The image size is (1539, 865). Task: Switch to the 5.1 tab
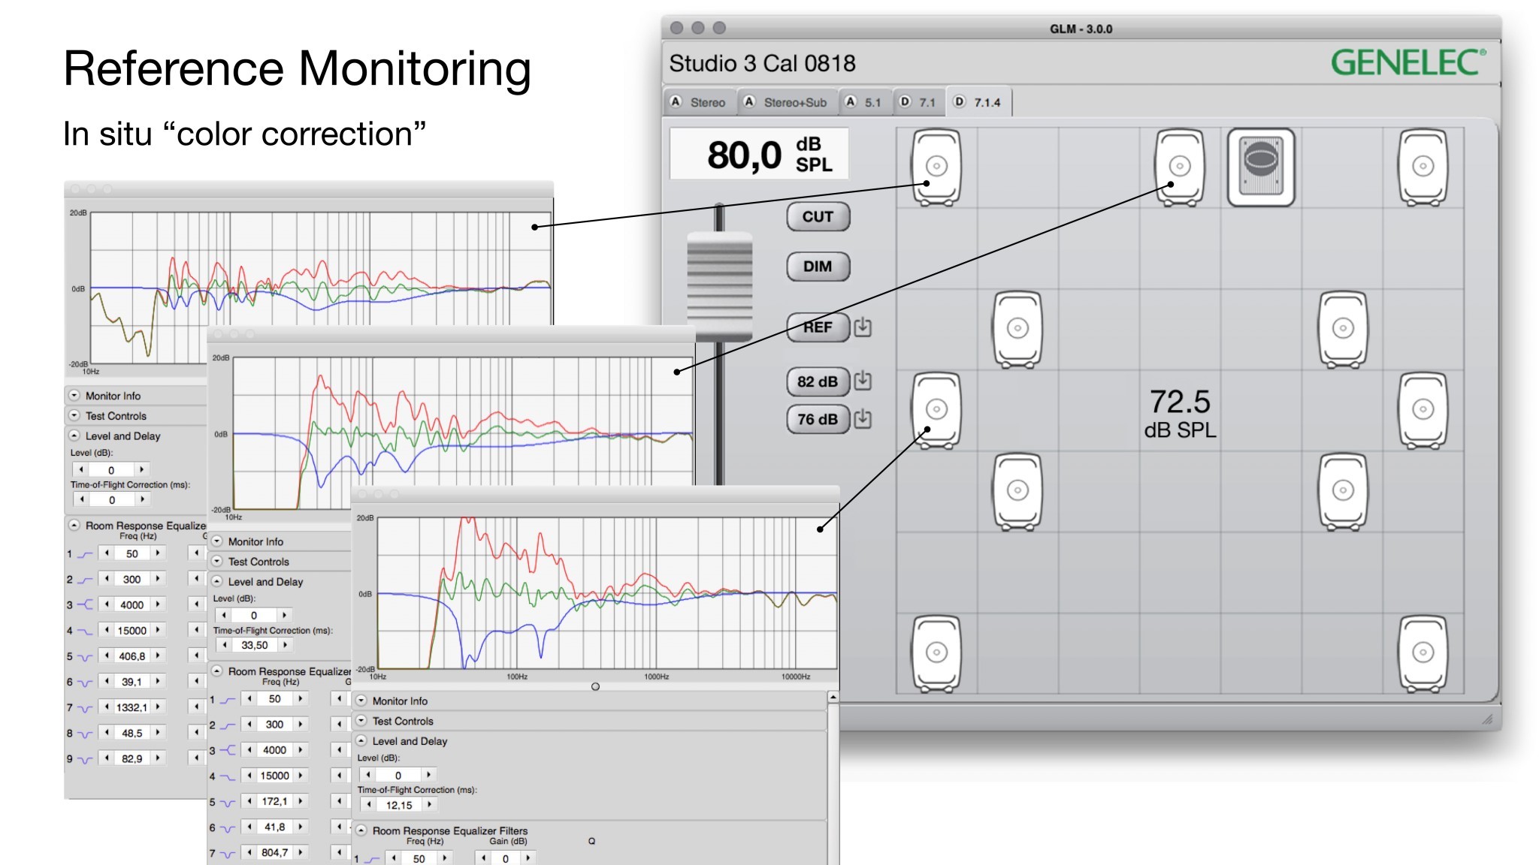pyautogui.click(x=864, y=102)
